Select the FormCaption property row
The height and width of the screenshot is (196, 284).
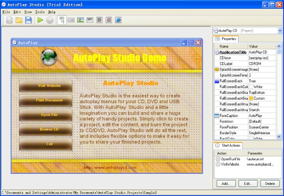coord(245,115)
